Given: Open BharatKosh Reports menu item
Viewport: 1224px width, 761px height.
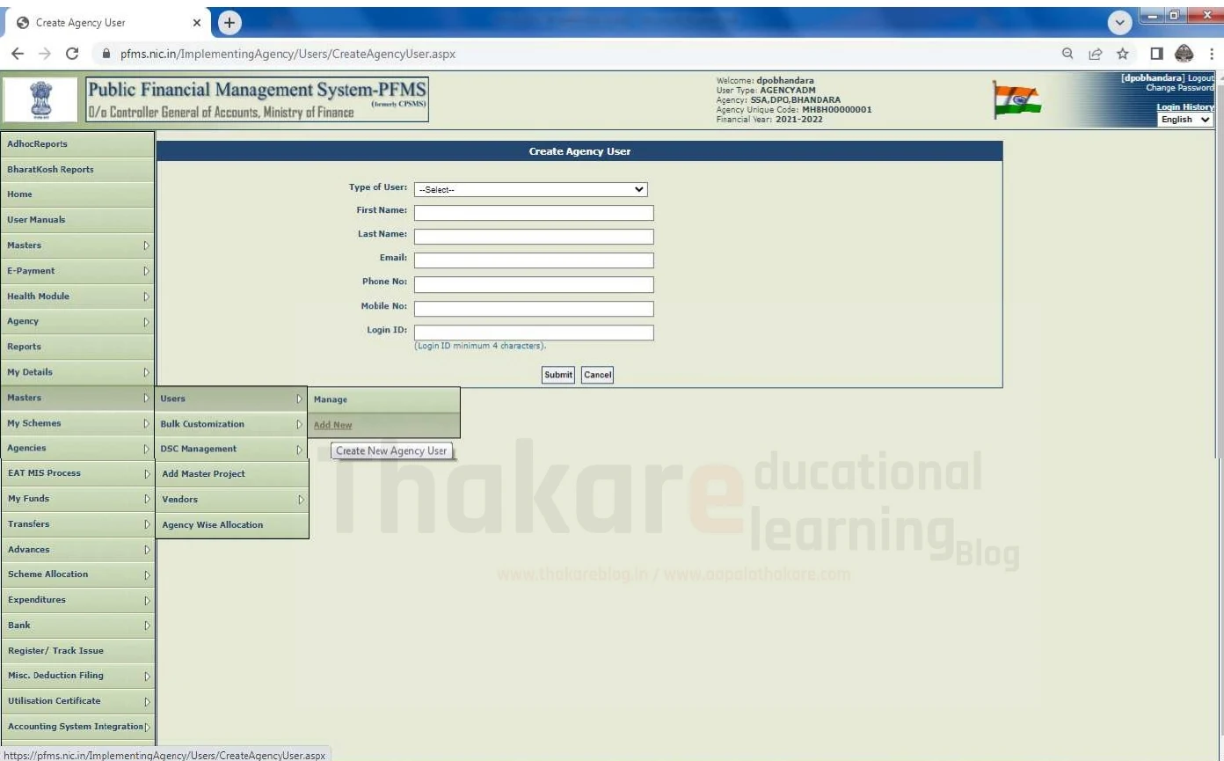Looking at the screenshot, I should tap(77, 169).
